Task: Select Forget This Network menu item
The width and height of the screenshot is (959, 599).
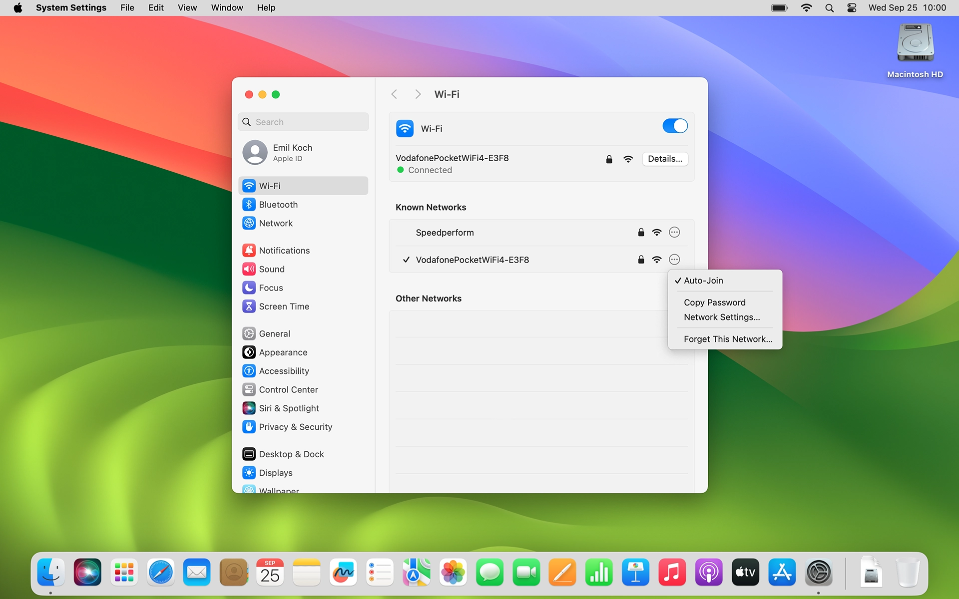Action: coord(727,339)
